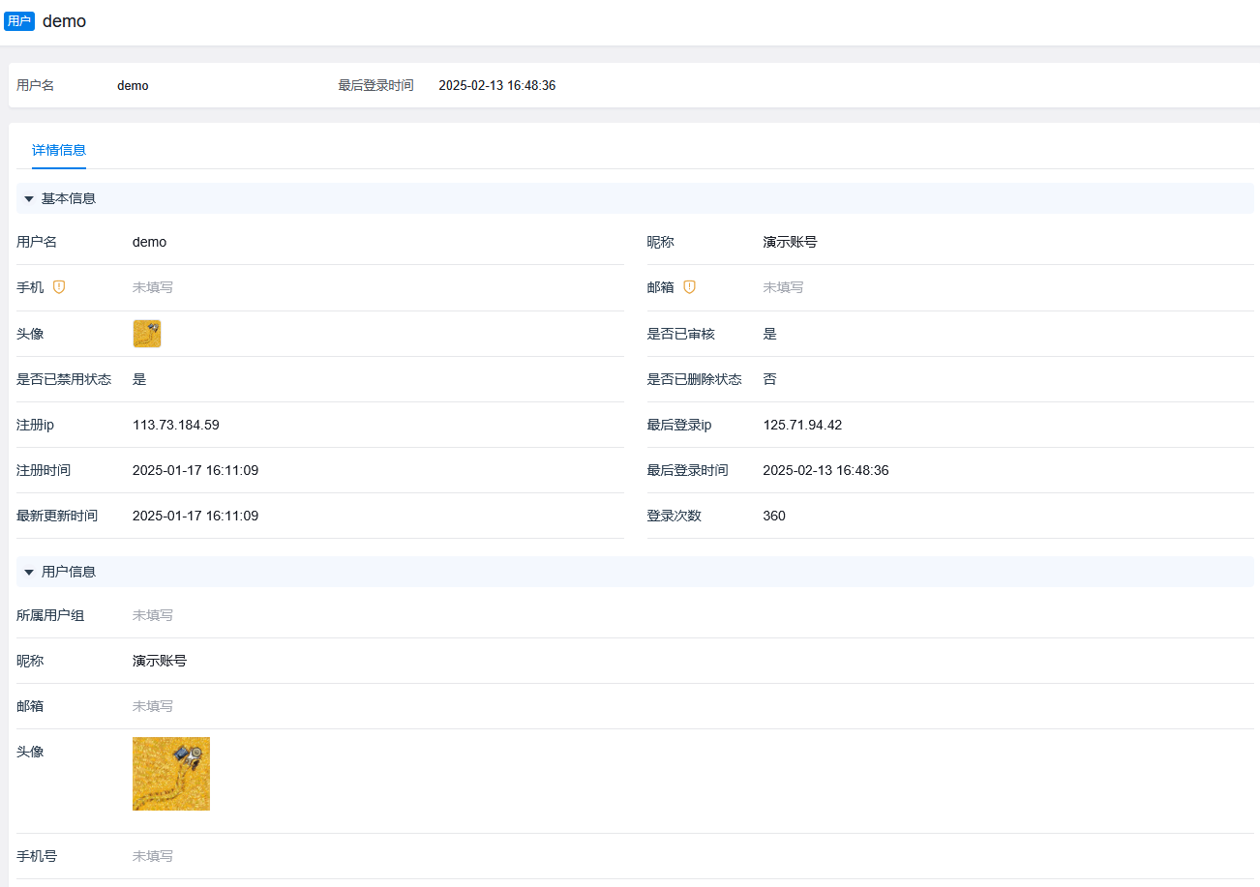Click the 注册时间 value 2025-01-17 16:11:09
1260x887 pixels.
pyautogui.click(x=195, y=470)
